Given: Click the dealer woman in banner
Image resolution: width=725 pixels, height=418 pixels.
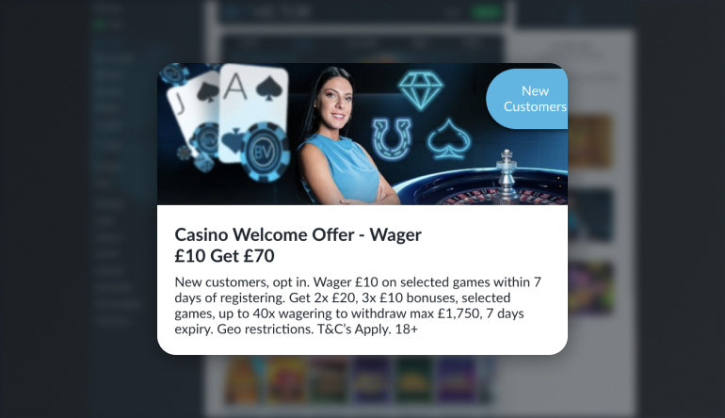Looking at the screenshot, I should (341, 137).
